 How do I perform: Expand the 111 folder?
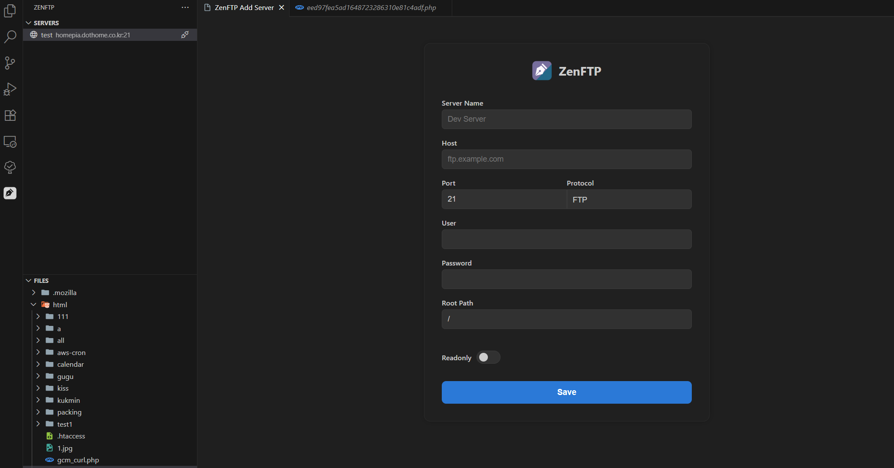[x=38, y=316]
